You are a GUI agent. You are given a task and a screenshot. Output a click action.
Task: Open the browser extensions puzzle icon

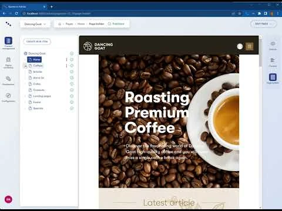[259, 13]
